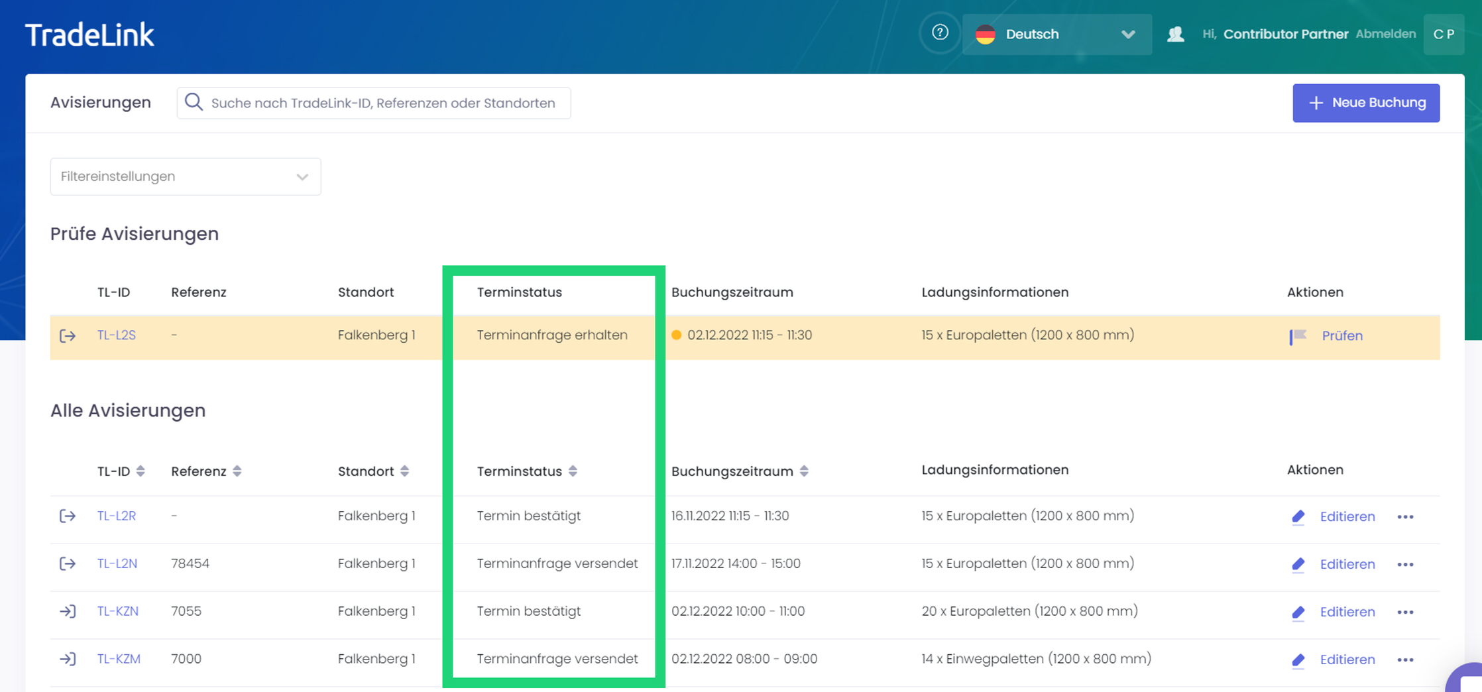The height and width of the screenshot is (692, 1482).
Task: Open the three-dot menu for TL-L2N
Action: (x=1405, y=564)
